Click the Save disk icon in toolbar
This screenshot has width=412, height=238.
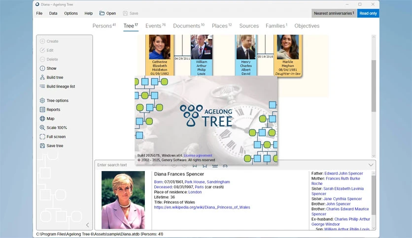click(125, 13)
